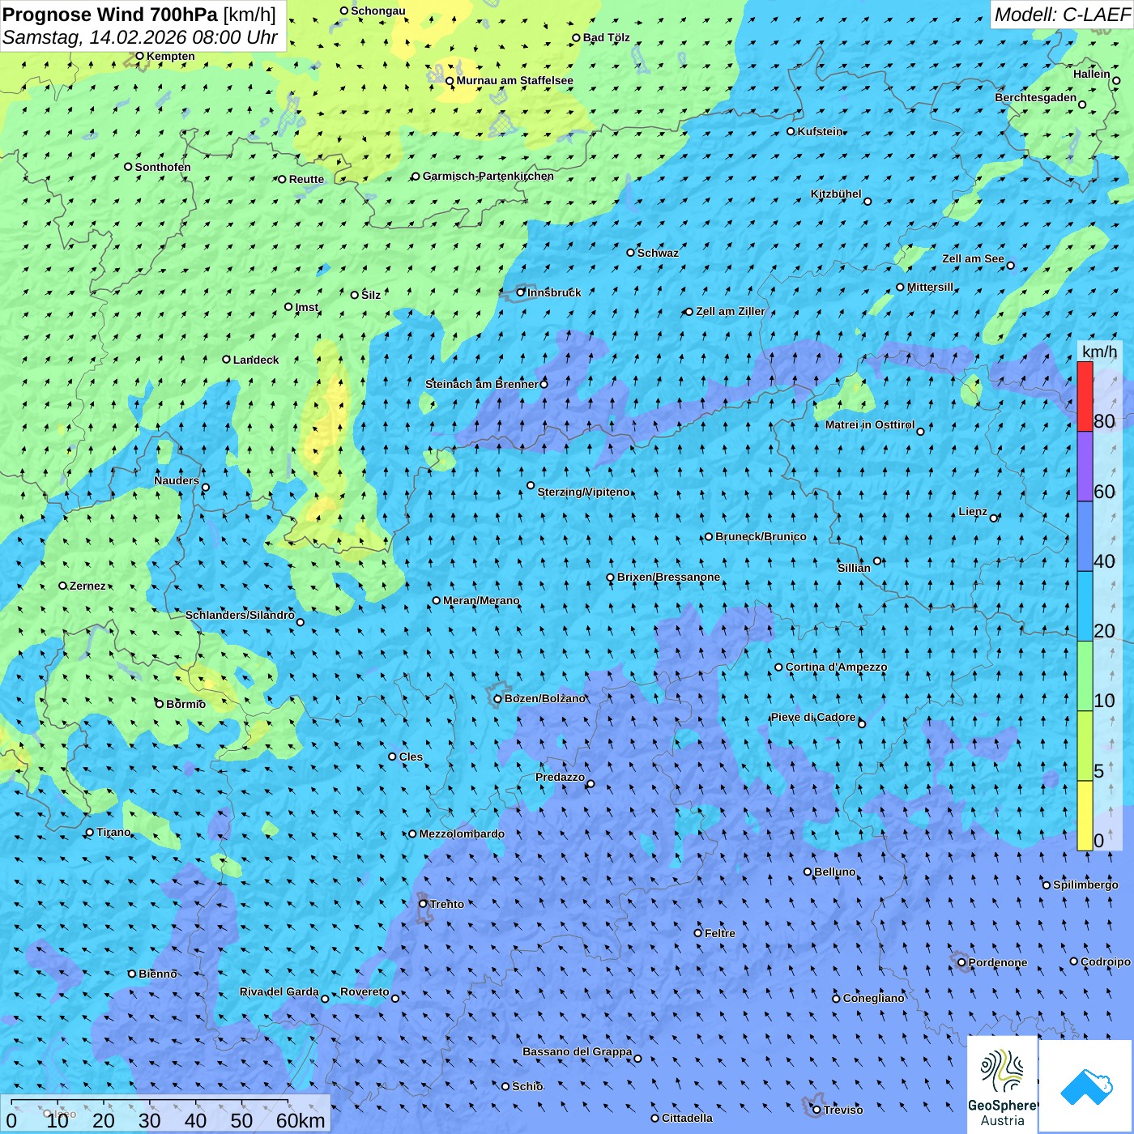Click the Garmisch-Partenkirchen label
The image size is (1134, 1134).
[x=488, y=176]
